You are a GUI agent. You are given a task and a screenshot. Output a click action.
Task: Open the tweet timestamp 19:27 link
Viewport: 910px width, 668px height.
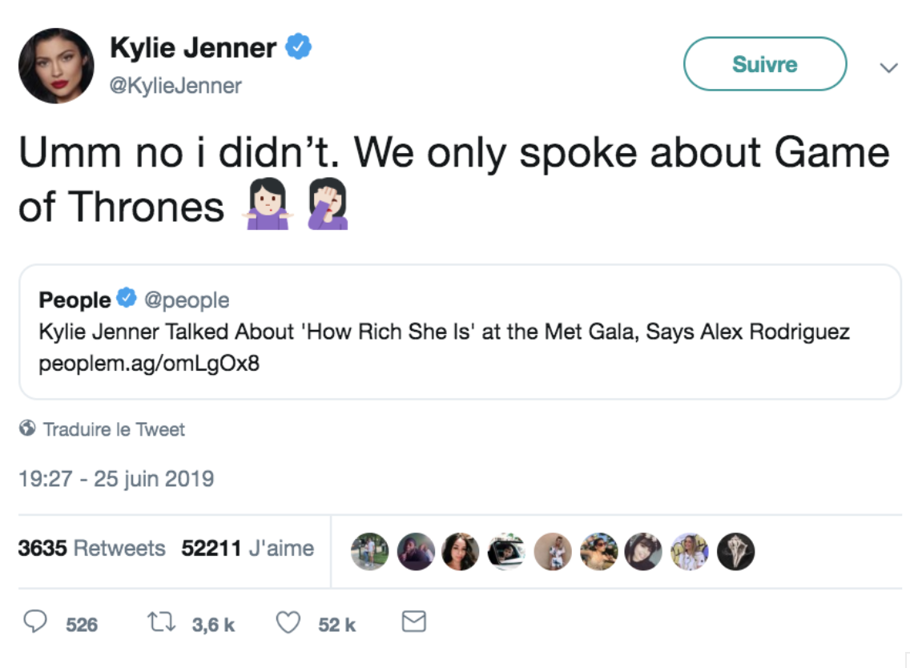[x=116, y=479]
